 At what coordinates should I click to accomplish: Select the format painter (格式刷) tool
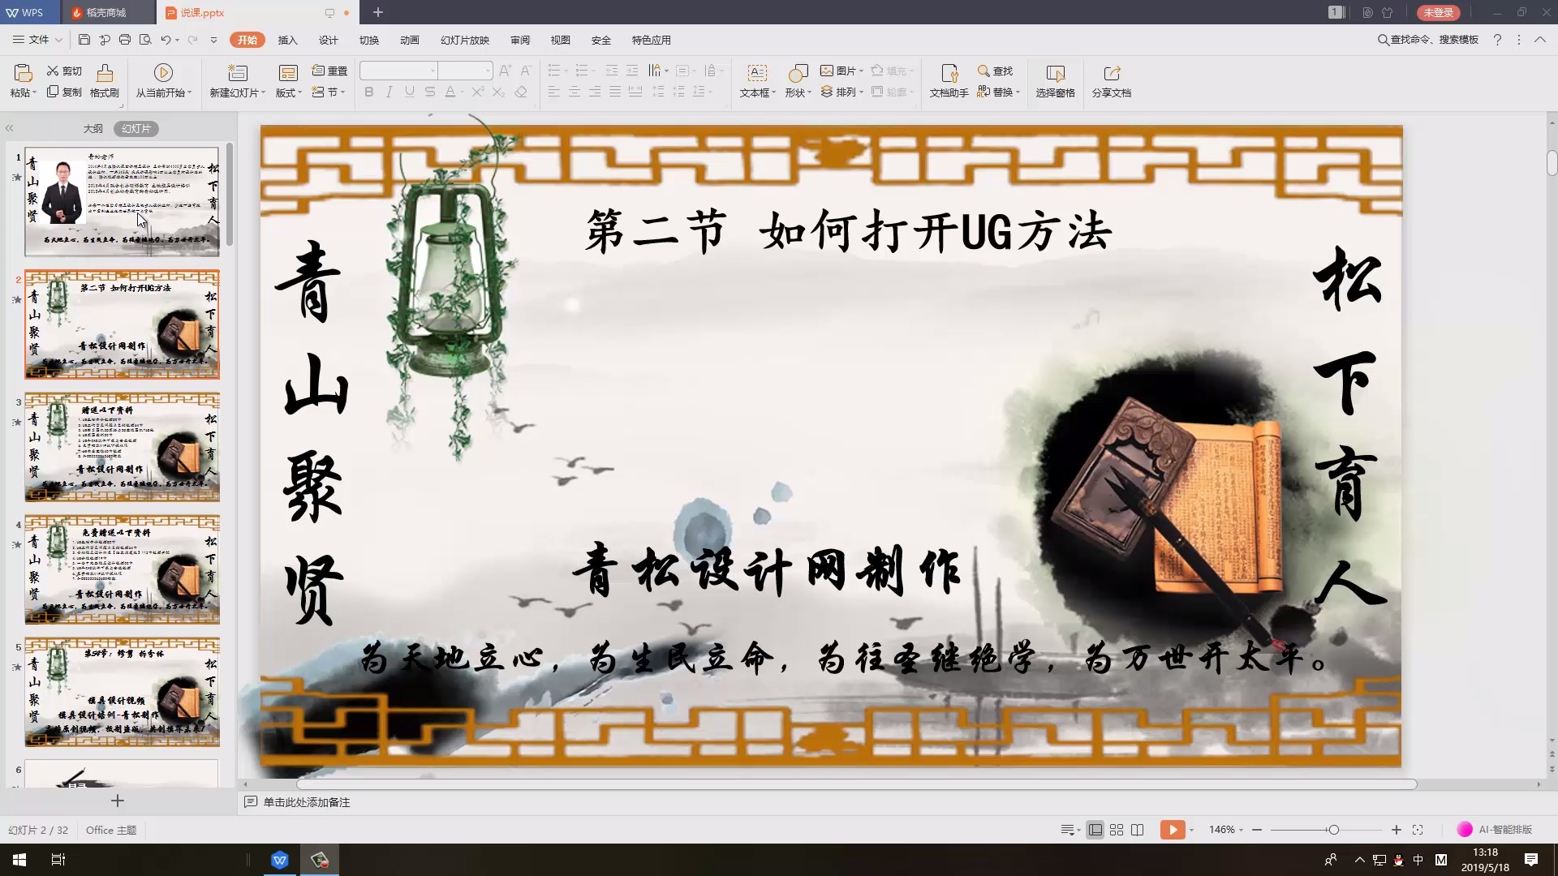(x=105, y=80)
